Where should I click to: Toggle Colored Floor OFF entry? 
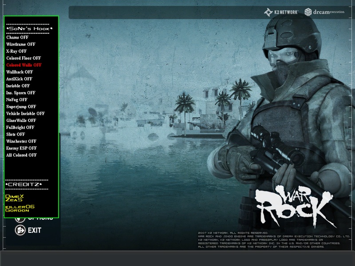(x=24, y=58)
